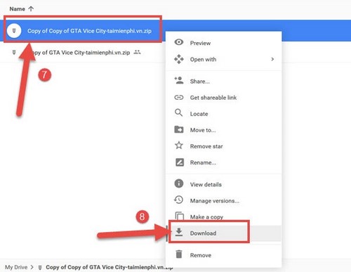Expand the Open with submenu arrow

click(272, 59)
